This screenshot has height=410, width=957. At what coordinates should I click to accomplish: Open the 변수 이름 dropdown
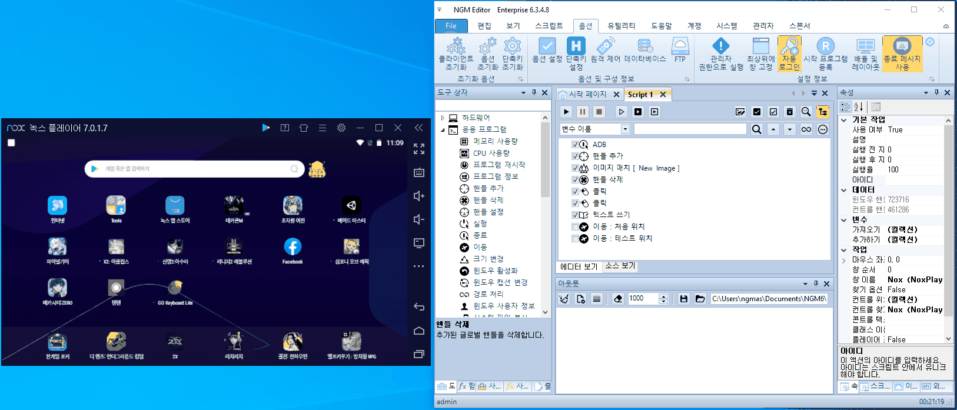[x=625, y=129]
